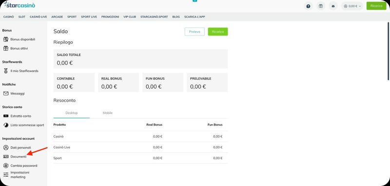Click the Bonus disponibili gift icon
This screenshot has width=390, height=186.
click(x=6, y=39)
